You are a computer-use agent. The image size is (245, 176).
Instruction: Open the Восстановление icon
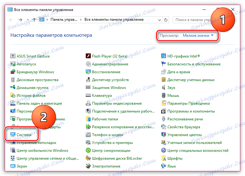pos(88,72)
